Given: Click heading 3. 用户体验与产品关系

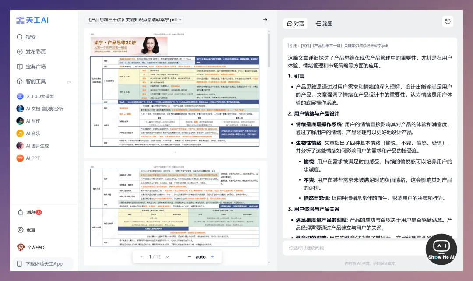Looking at the screenshot, I should (314, 209).
